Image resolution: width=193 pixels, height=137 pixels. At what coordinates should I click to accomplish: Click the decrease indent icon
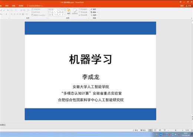[21, 10]
